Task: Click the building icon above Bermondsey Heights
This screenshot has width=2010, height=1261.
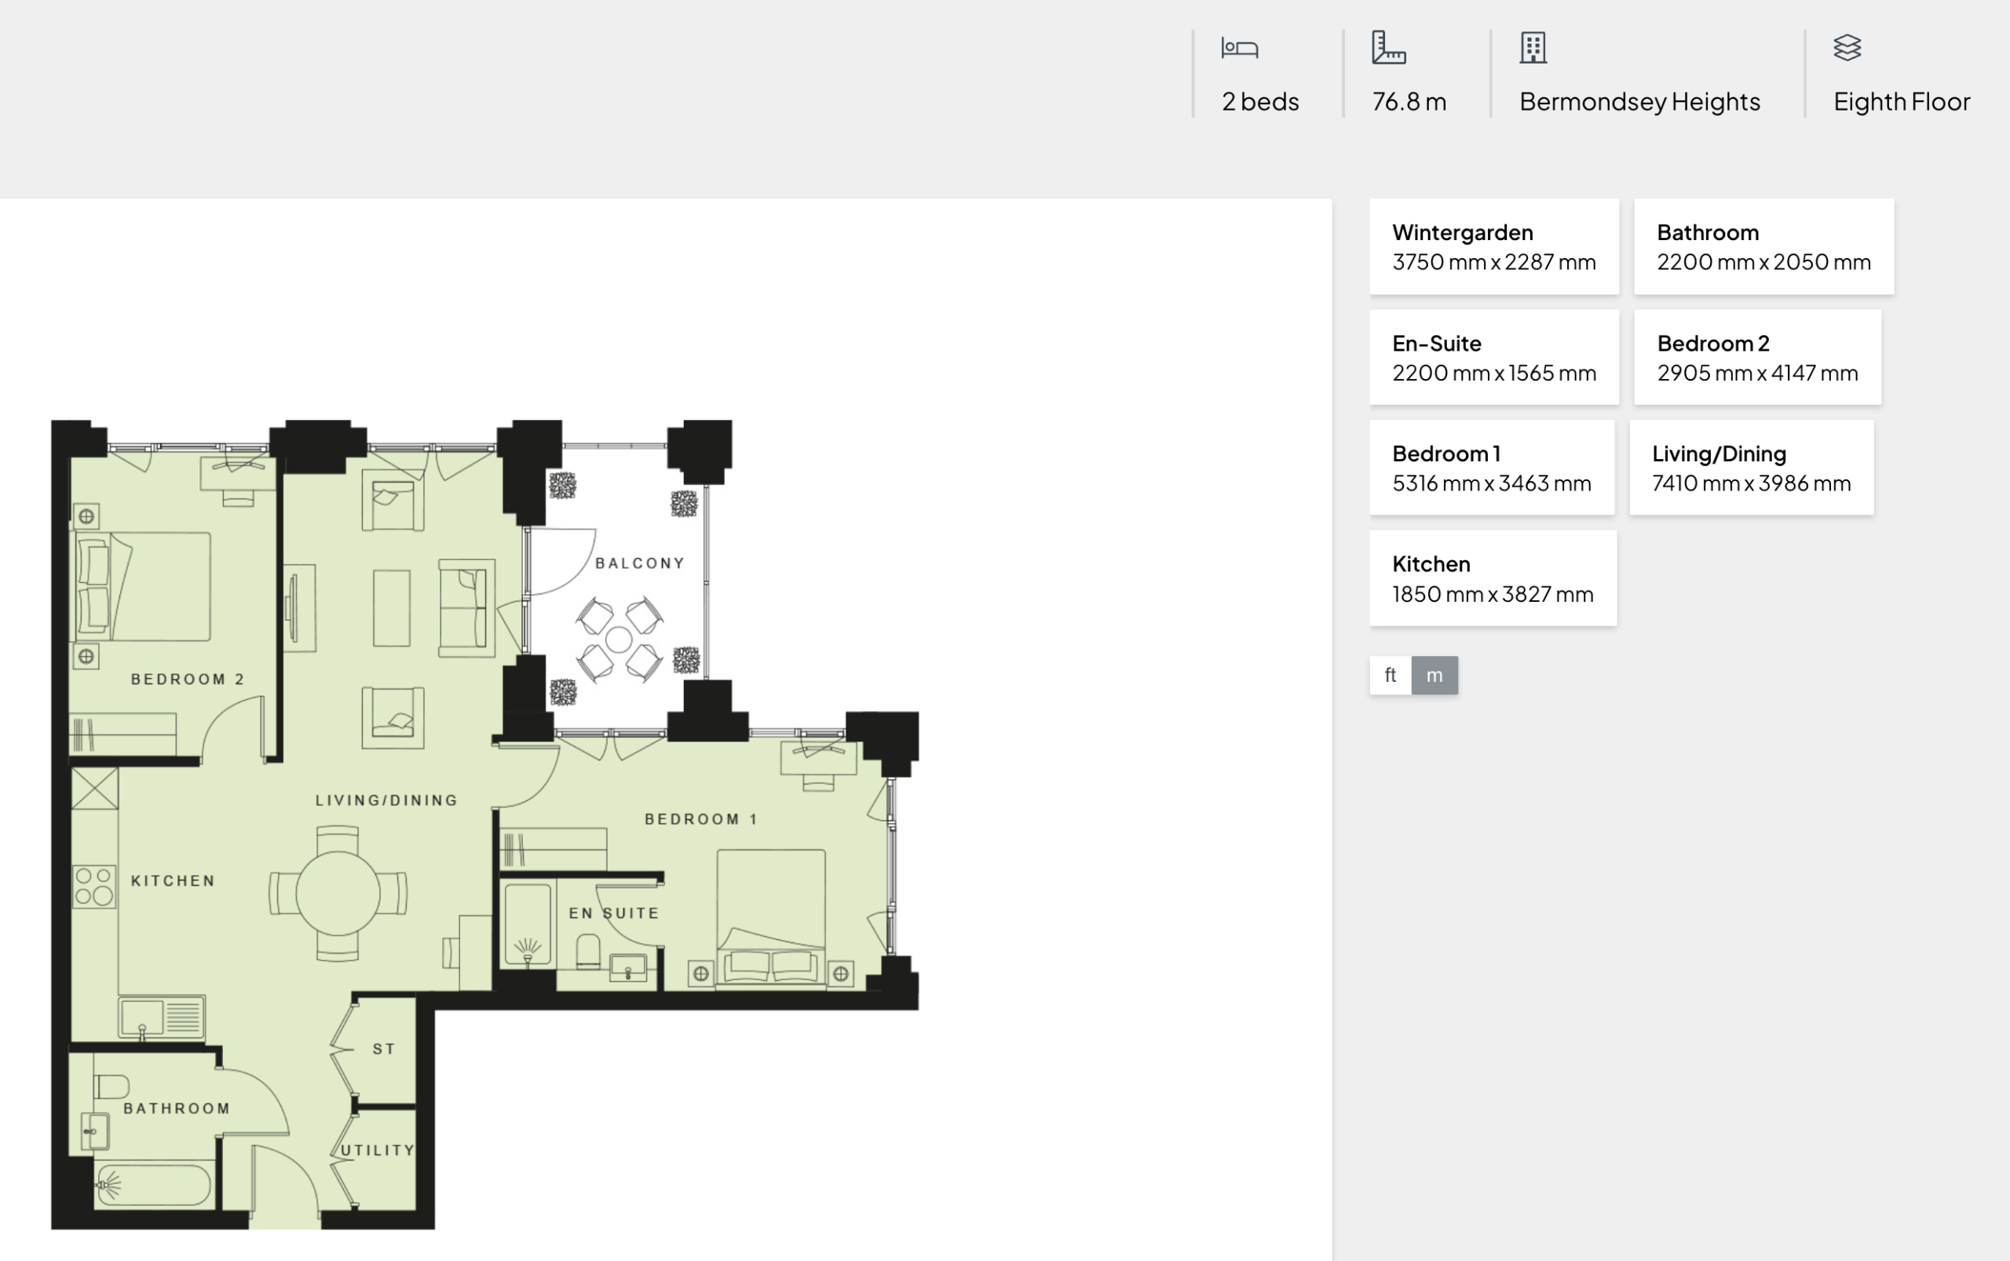Action: point(1533,48)
